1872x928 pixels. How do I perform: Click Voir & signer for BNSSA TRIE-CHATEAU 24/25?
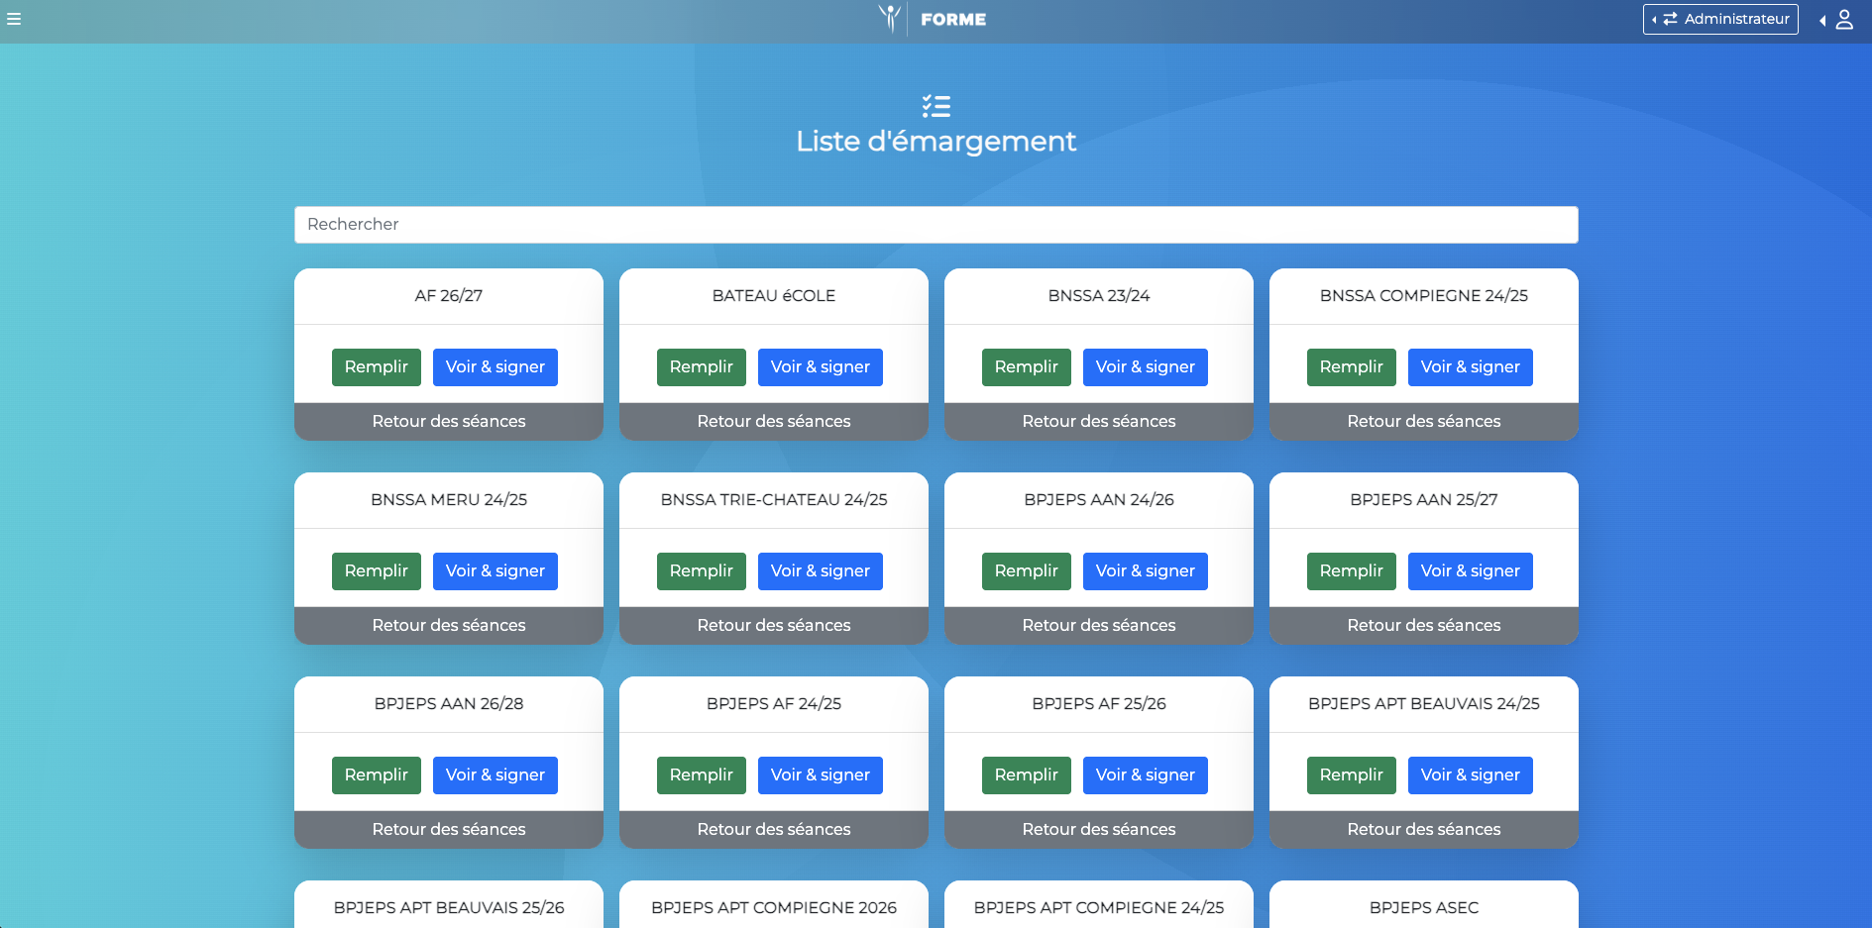[821, 571]
